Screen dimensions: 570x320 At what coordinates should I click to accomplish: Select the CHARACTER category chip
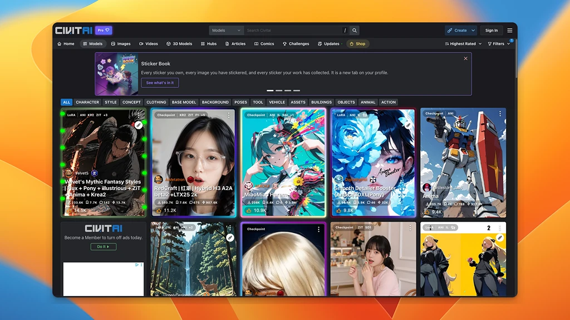coord(87,102)
